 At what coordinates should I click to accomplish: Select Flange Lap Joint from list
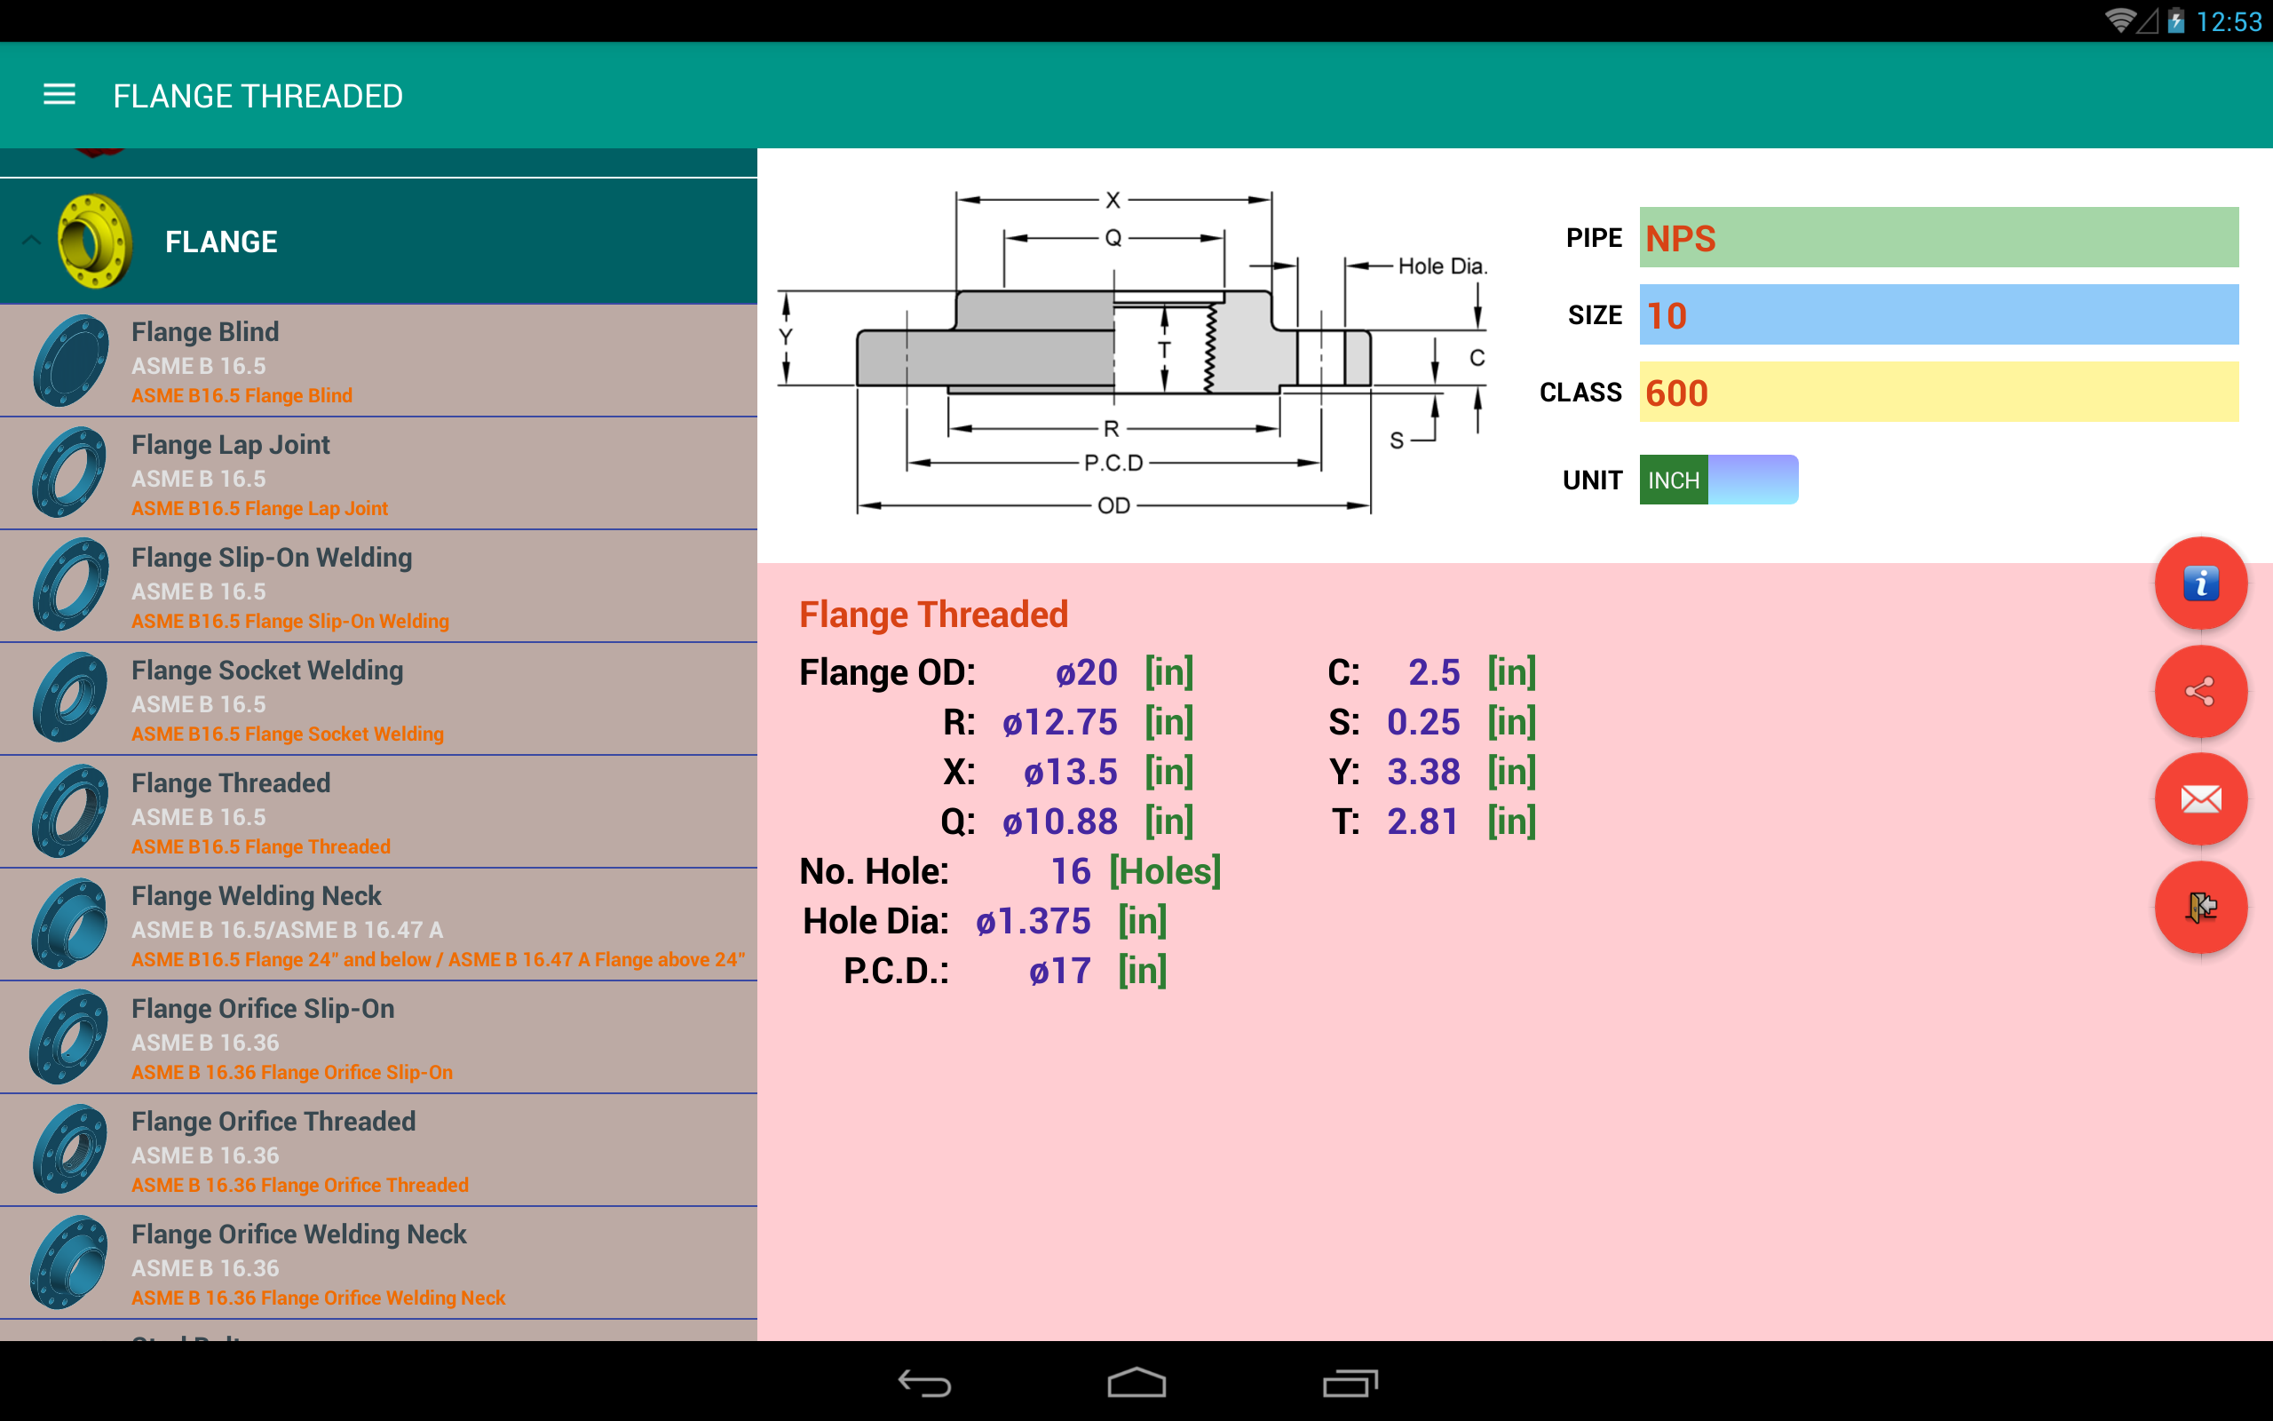(x=378, y=473)
